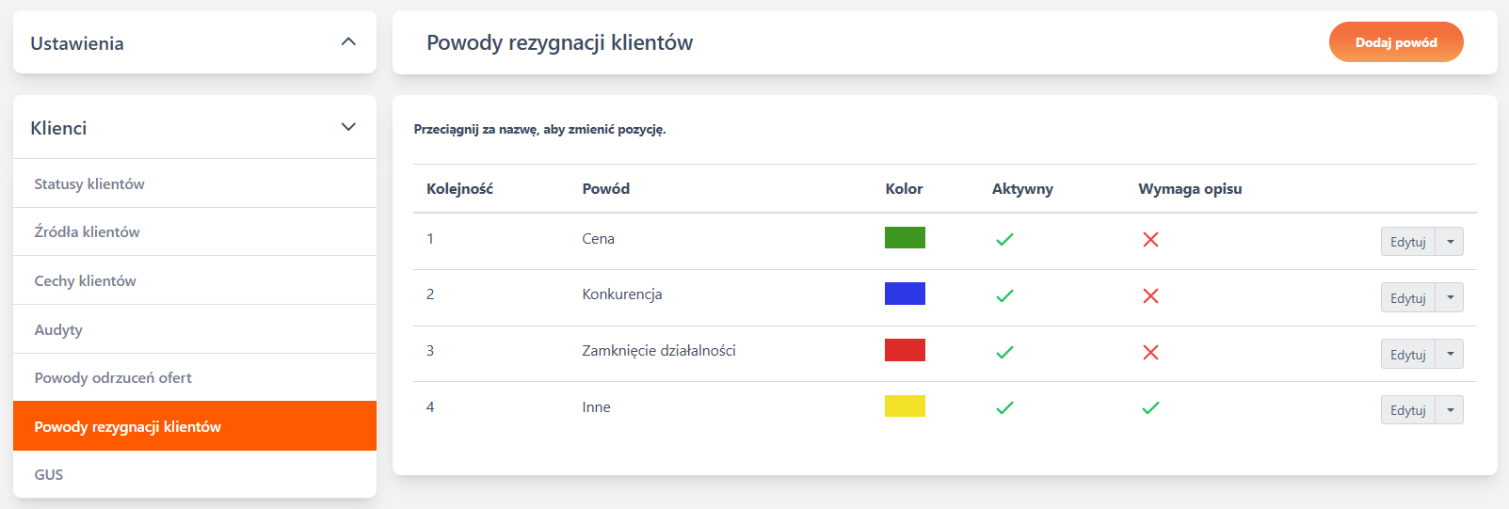1509x509 pixels.
Task: Click the red X for Zamknięcie działalności
Action: 1150,352
